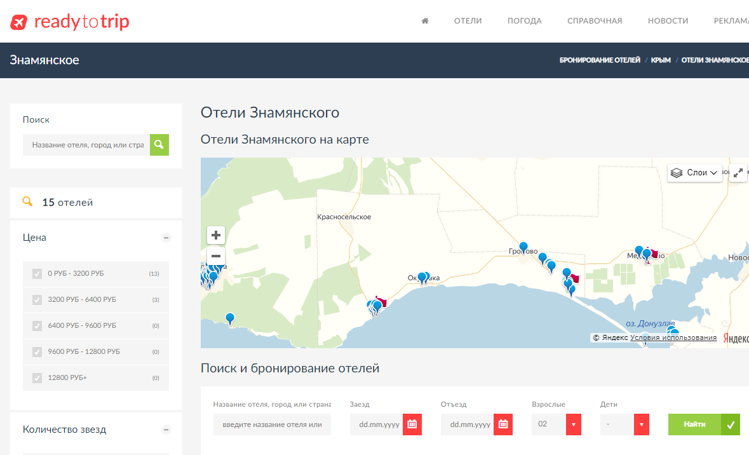This screenshot has width=749, height=455.
Task: Toggle the 0 РУБ - 3200 РУБ checkbox
Action: (x=37, y=274)
